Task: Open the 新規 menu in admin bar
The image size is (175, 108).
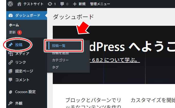Action: pyautogui.click(x=82, y=4)
